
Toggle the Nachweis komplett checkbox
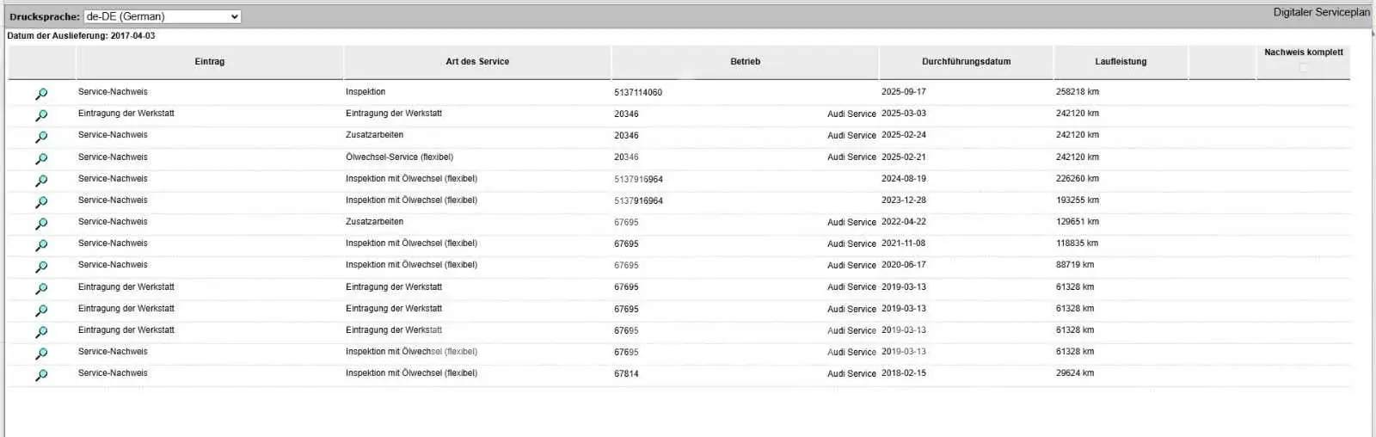coord(1303,68)
